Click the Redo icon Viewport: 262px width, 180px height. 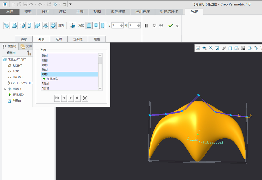pos(40,4)
